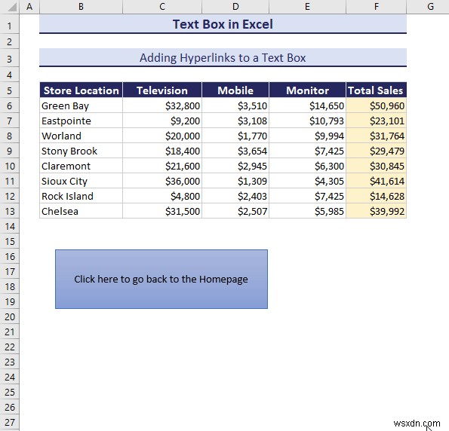
Task: Select the 'Claremont' cell
Action: pyautogui.click(x=81, y=166)
